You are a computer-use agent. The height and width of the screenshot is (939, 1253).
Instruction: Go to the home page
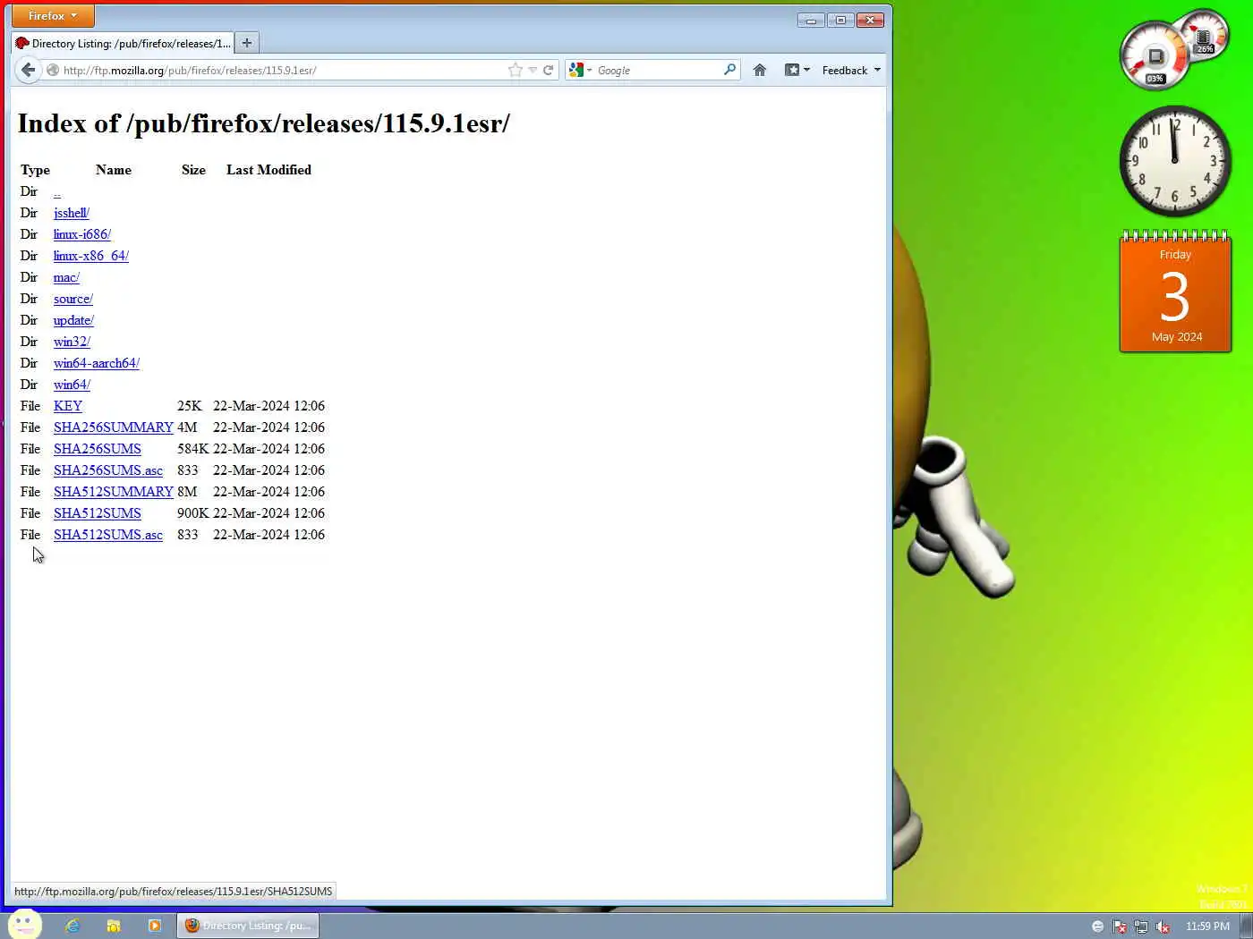pos(759,70)
